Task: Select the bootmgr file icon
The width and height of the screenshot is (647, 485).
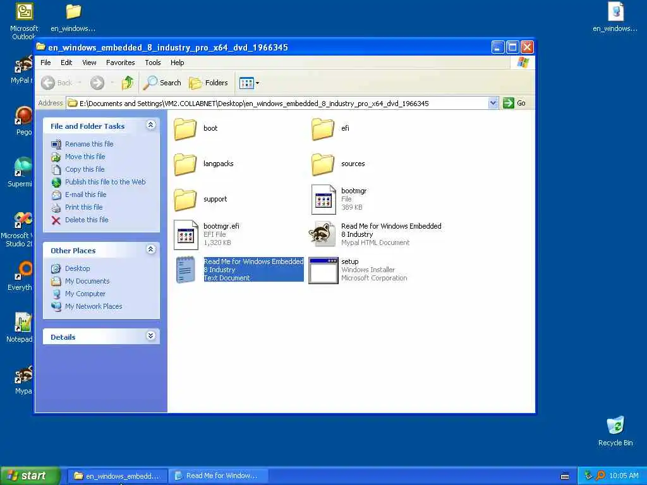Action: point(323,200)
